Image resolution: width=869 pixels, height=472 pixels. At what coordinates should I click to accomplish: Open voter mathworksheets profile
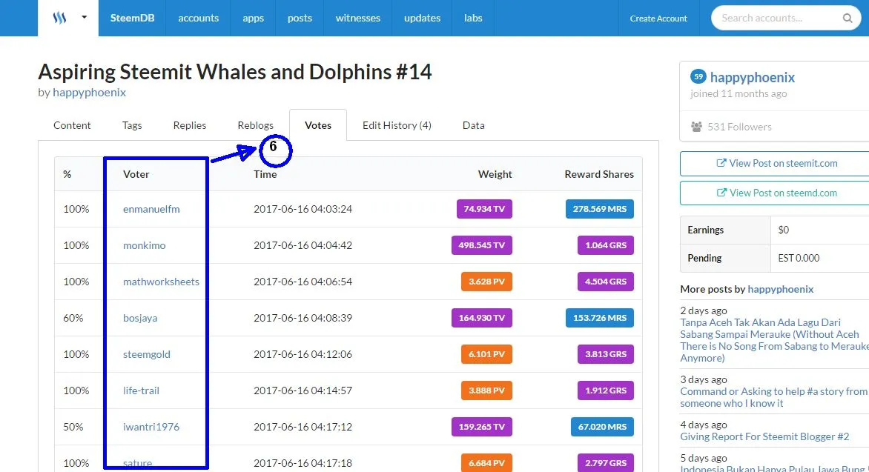click(161, 282)
